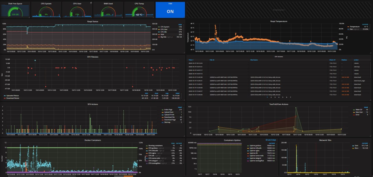Screen dimensions: 373x177
Task: Toggle Download File series in SFH Actions legend
Action: point(170,117)
